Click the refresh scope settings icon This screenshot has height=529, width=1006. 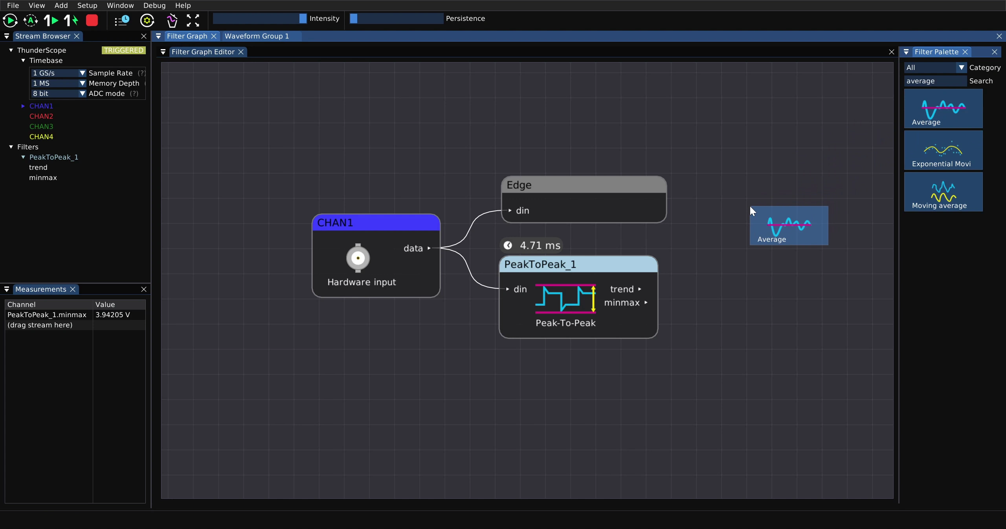click(x=147, y=20)
